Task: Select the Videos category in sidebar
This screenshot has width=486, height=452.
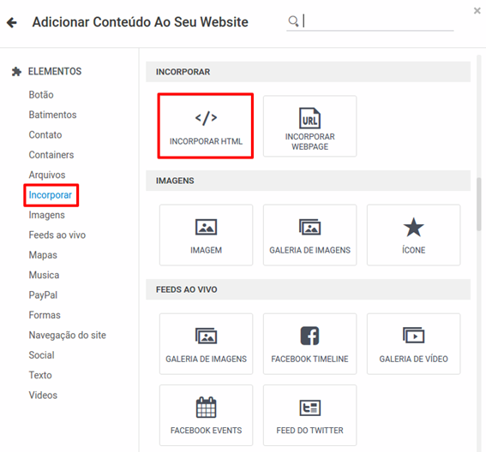Action: (43, 395)
